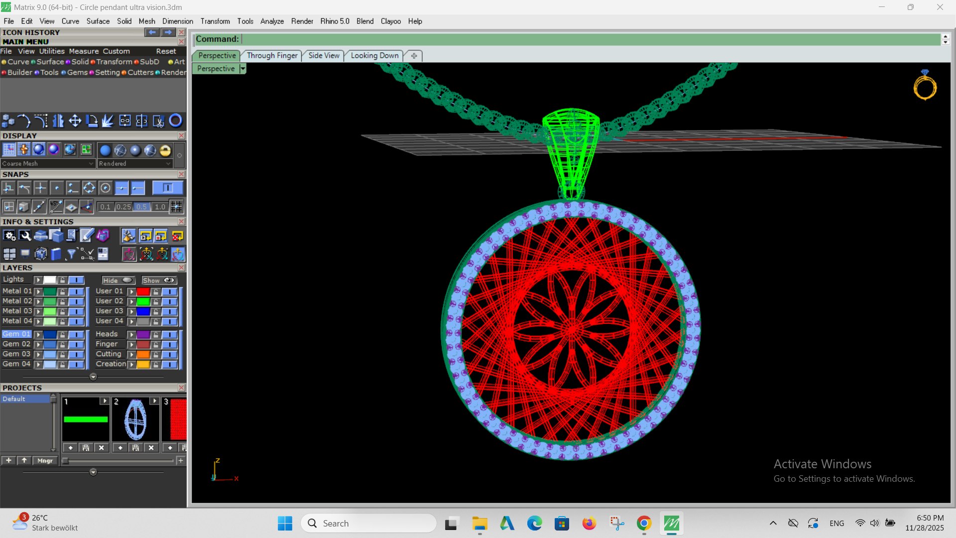Open the notes pencil-and-paper icon
Image resolution: width=956 pixels, height=538 pixels.
pyautogui.click(x=87, y=236)
